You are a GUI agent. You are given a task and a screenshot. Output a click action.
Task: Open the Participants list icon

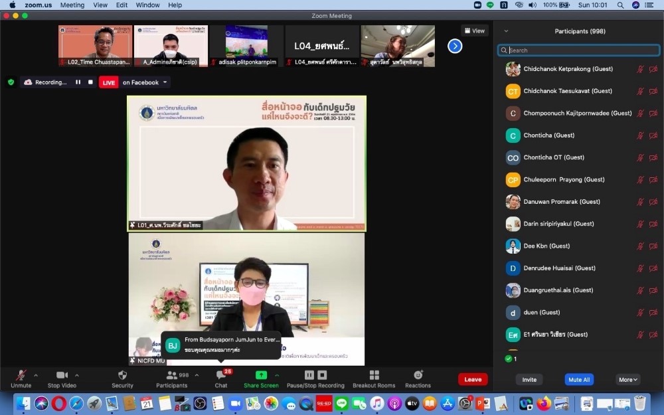tap(171, 376)
